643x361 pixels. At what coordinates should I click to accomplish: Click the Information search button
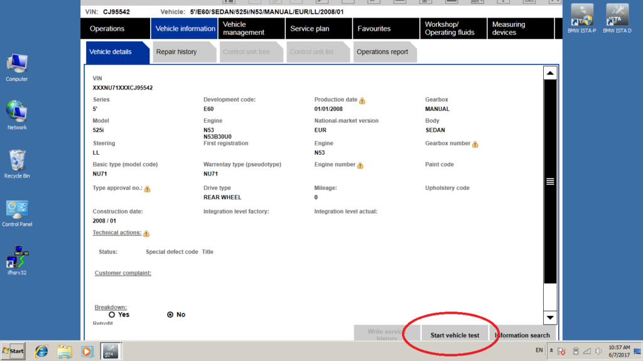click(522, 333)
